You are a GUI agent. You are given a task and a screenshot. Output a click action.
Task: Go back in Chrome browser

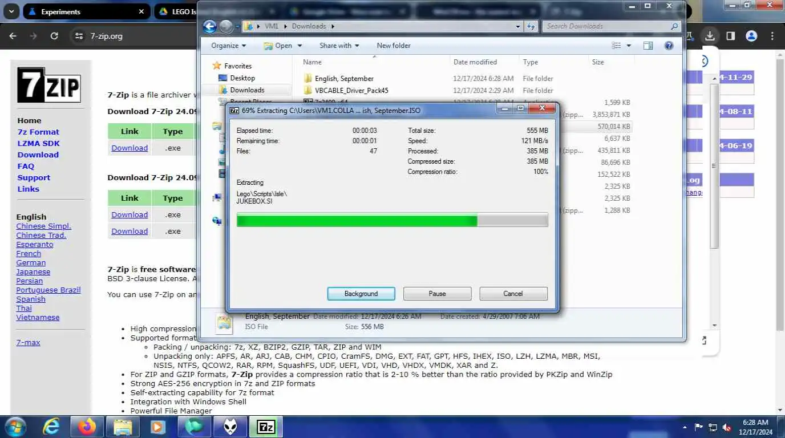point(13,36)
